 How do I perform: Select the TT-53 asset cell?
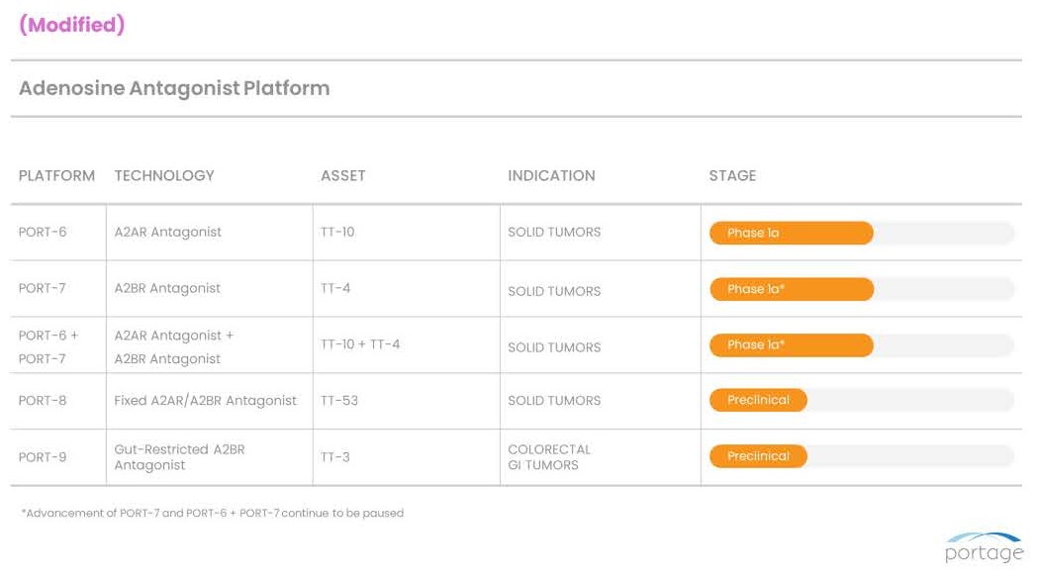pyautogui.click(x=339, y=401)
